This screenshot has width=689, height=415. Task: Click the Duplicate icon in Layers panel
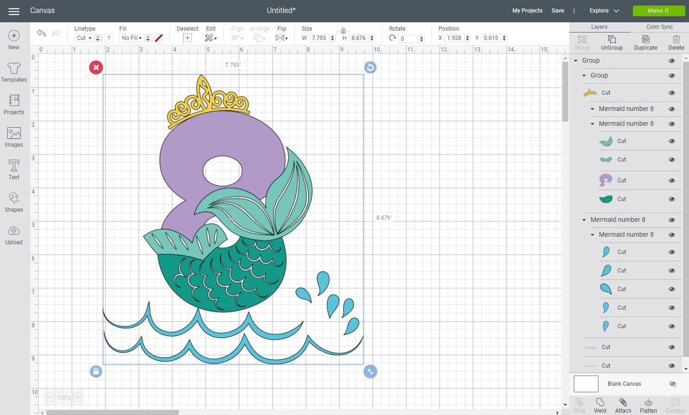pos(645,42)
